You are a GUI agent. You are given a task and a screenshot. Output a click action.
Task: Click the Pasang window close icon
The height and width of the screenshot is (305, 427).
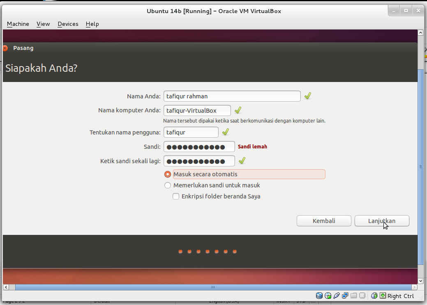point(5,48)
